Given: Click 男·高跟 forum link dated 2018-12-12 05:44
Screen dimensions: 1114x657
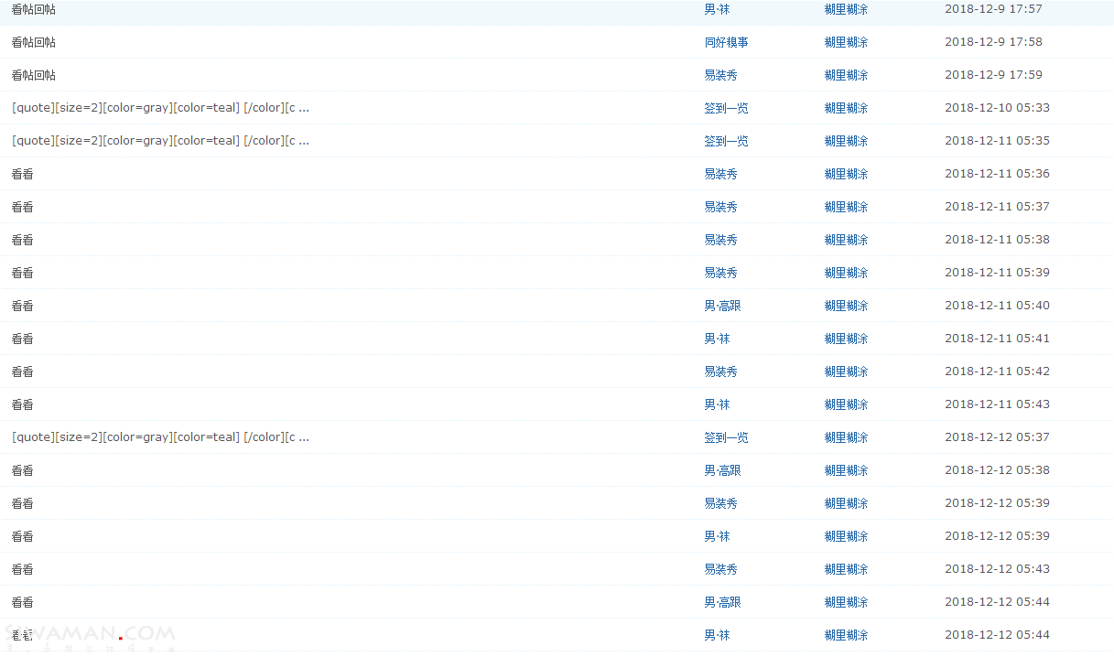Looking at the screenshot, I should point(721,602).
